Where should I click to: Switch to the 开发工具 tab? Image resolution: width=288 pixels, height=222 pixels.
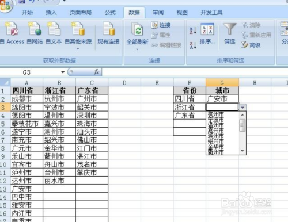[211, 13]
